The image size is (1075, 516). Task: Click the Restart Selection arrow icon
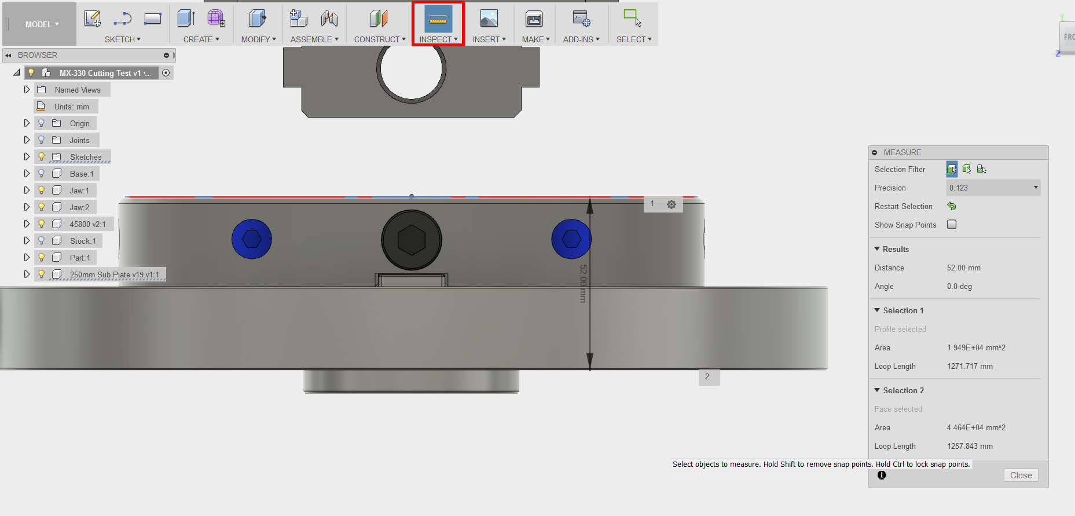click(952, 206)
